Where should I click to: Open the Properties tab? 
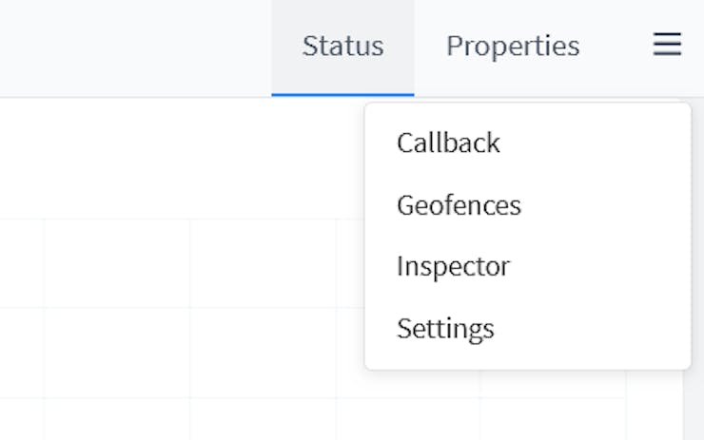(513, 46)
